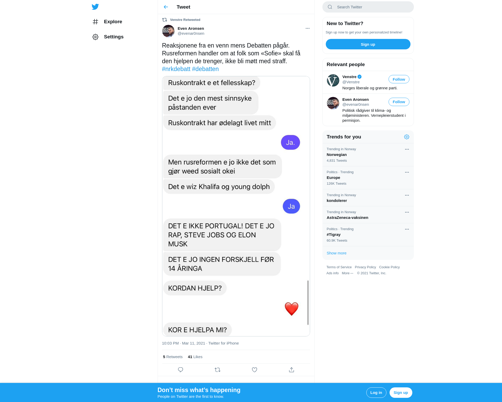Open more options for the Norwegian trend

click(407, 149)
